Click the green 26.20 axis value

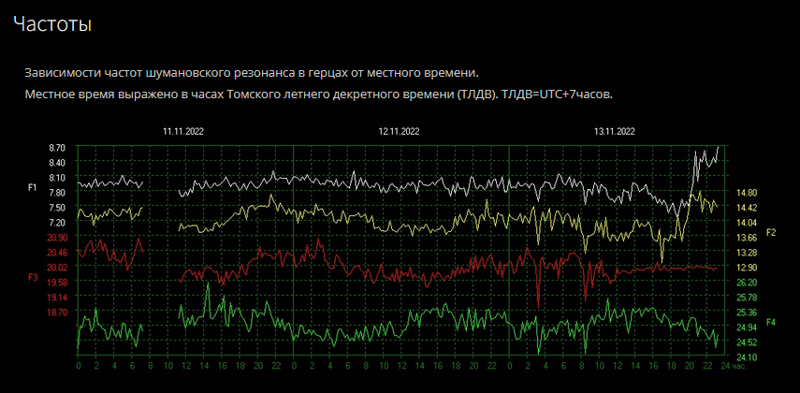click(x=746, y=283)
